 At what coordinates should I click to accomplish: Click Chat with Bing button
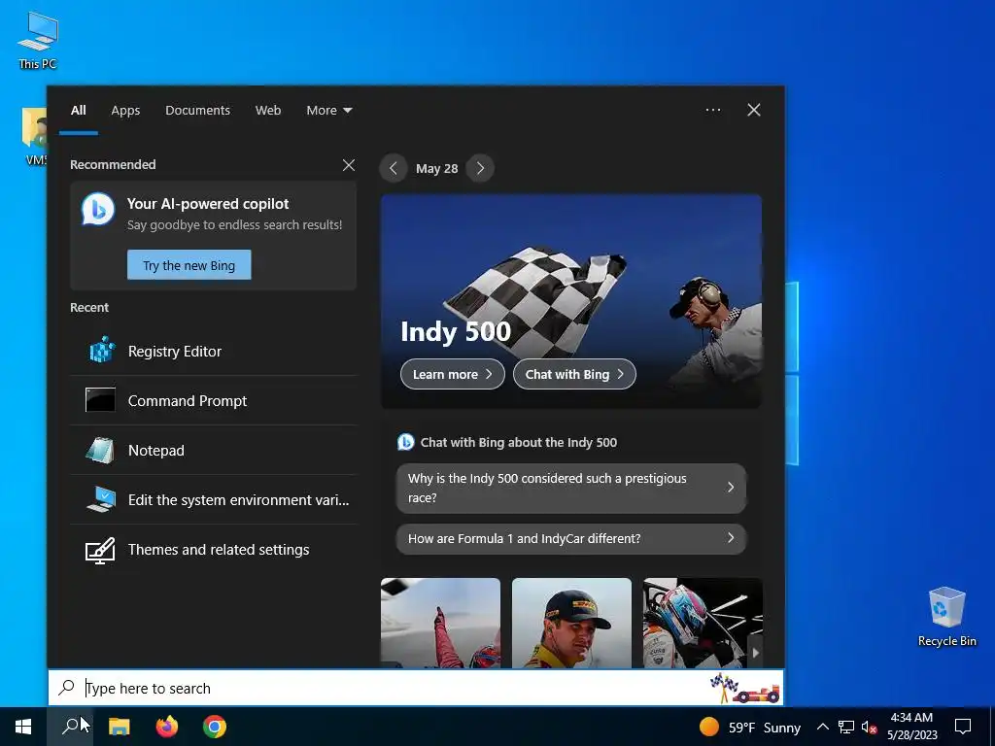tap(574, 374)
